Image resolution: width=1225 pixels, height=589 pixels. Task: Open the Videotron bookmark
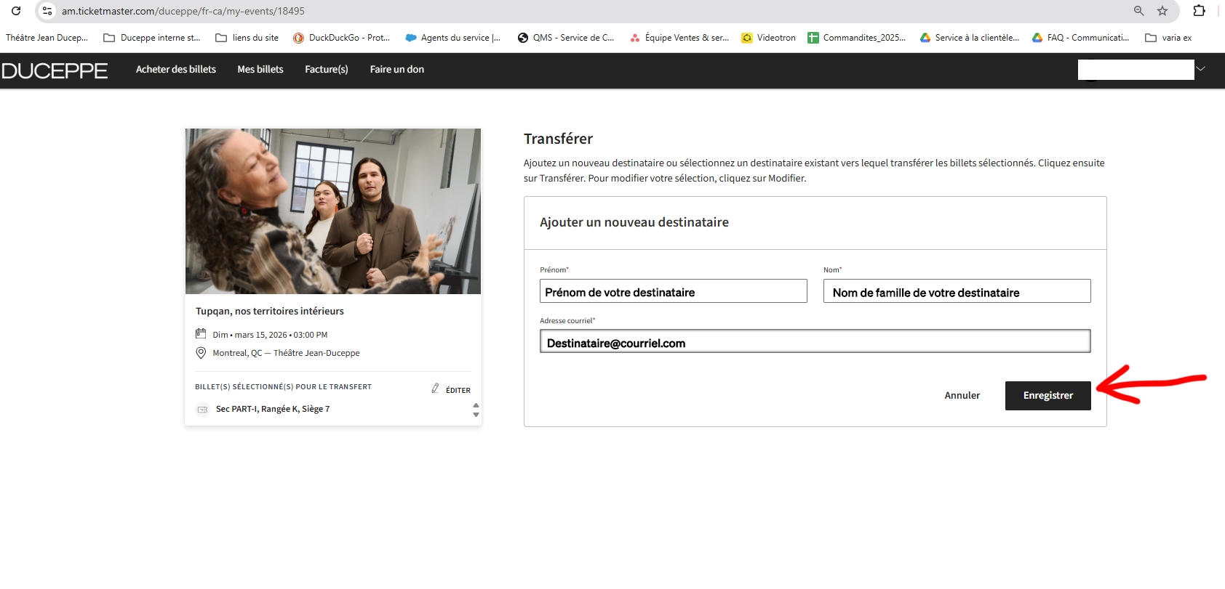coord(768,38)
